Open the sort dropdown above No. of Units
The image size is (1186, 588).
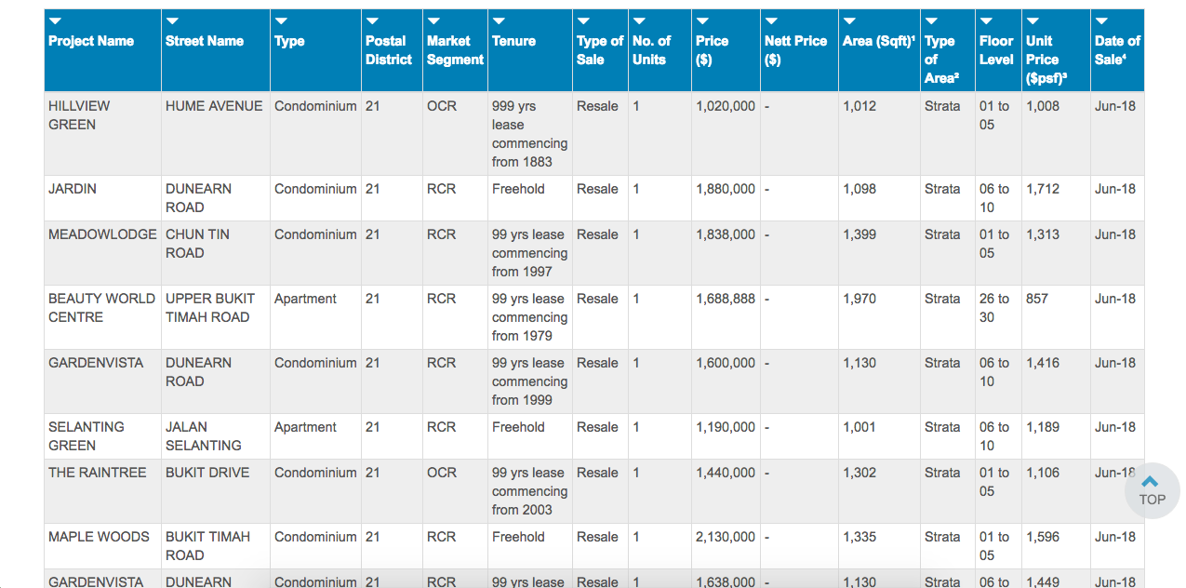coord(639,21)
